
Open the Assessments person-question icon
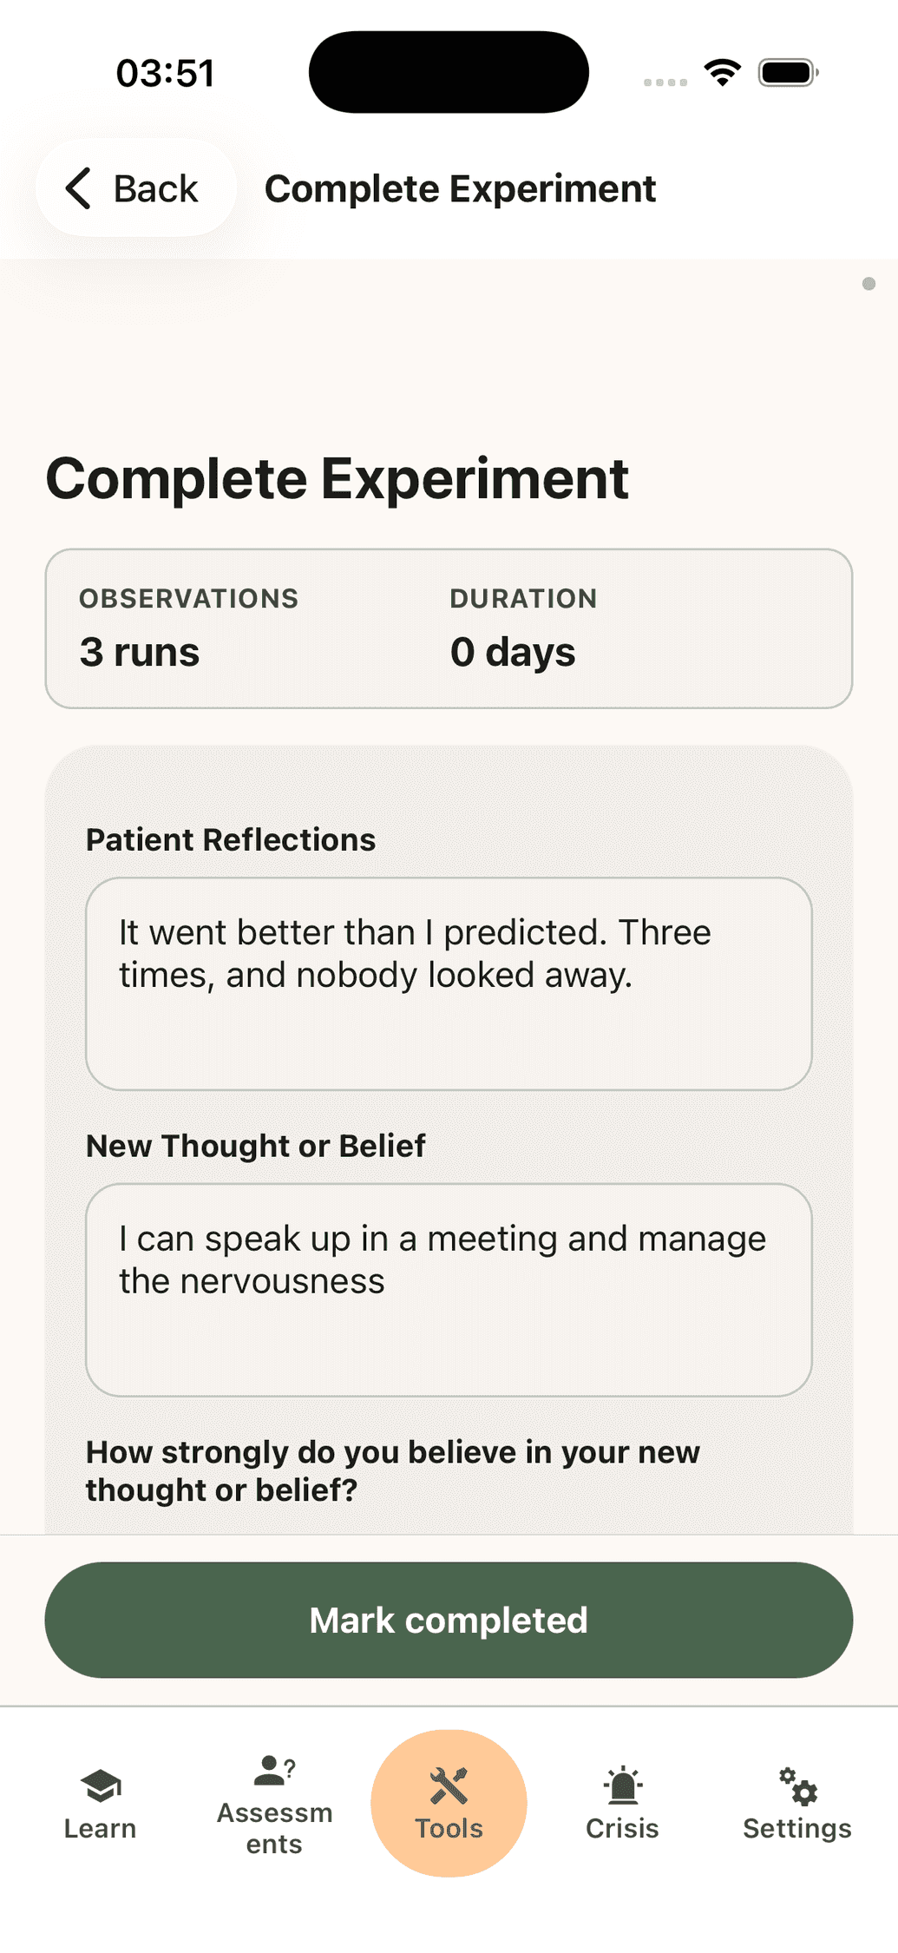[x=274, y=1771]
